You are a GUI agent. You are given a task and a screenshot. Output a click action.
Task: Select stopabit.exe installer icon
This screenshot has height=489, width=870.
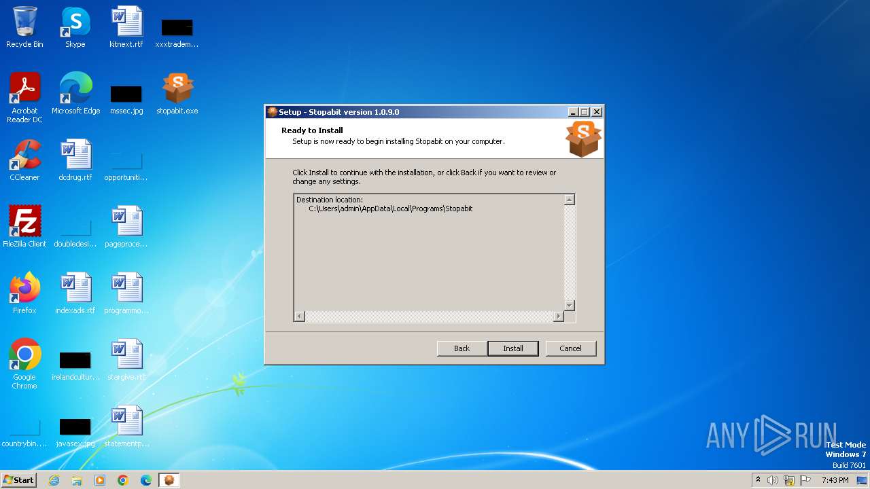(x=177, y=94)
